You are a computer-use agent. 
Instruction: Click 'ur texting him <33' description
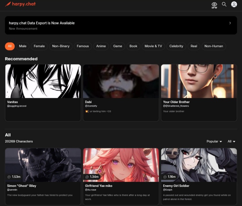click(98, 111)
